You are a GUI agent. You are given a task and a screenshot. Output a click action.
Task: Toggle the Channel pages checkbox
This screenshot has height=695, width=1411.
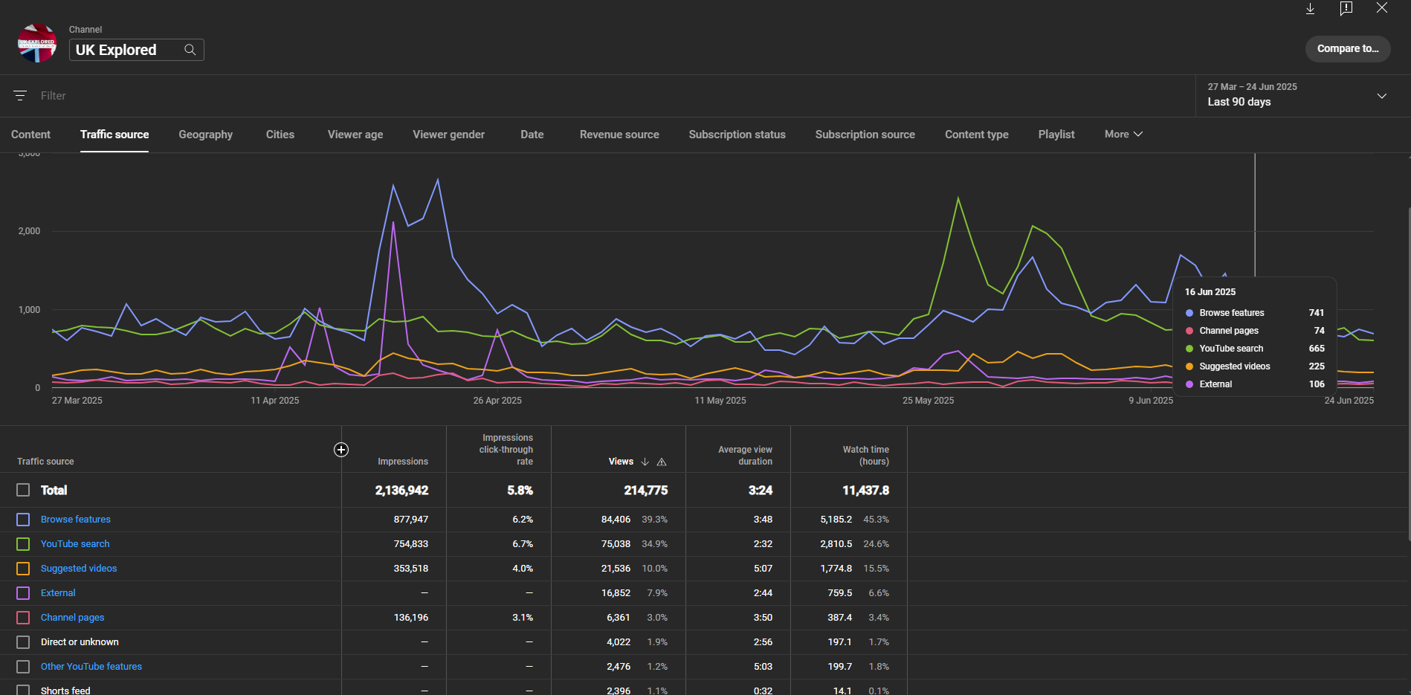(23, 618)
